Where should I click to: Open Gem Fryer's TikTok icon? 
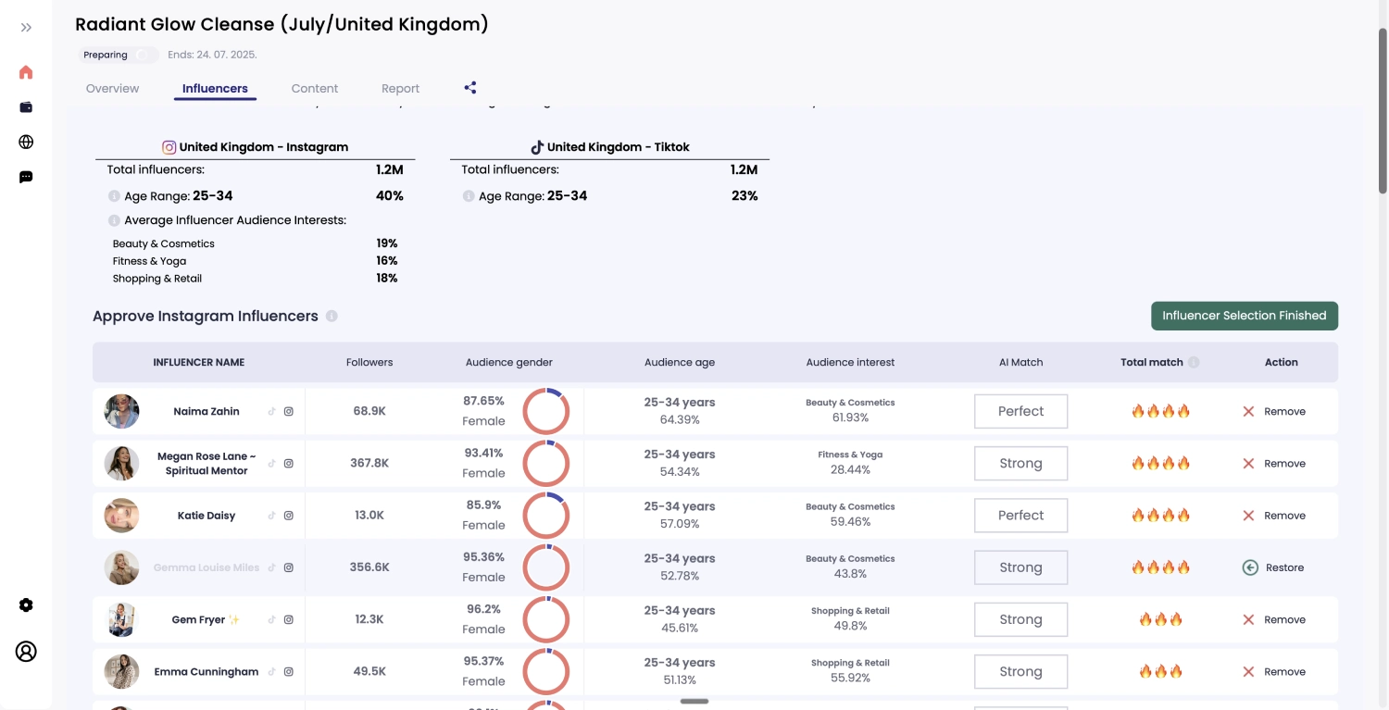[x=271, y=620]
